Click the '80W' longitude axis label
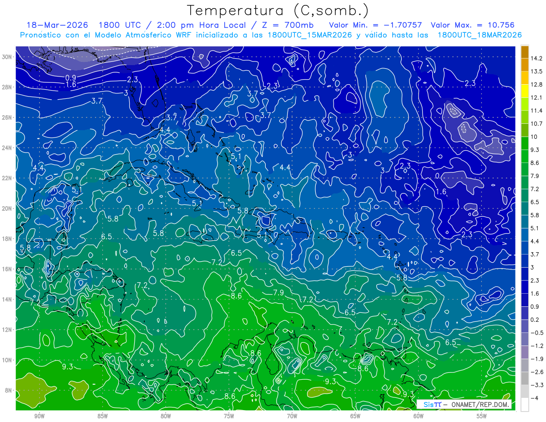 166,416
